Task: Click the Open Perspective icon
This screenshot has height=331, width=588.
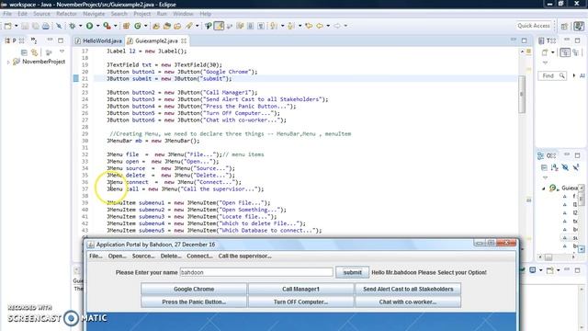Action: click(x=564, y=26)
